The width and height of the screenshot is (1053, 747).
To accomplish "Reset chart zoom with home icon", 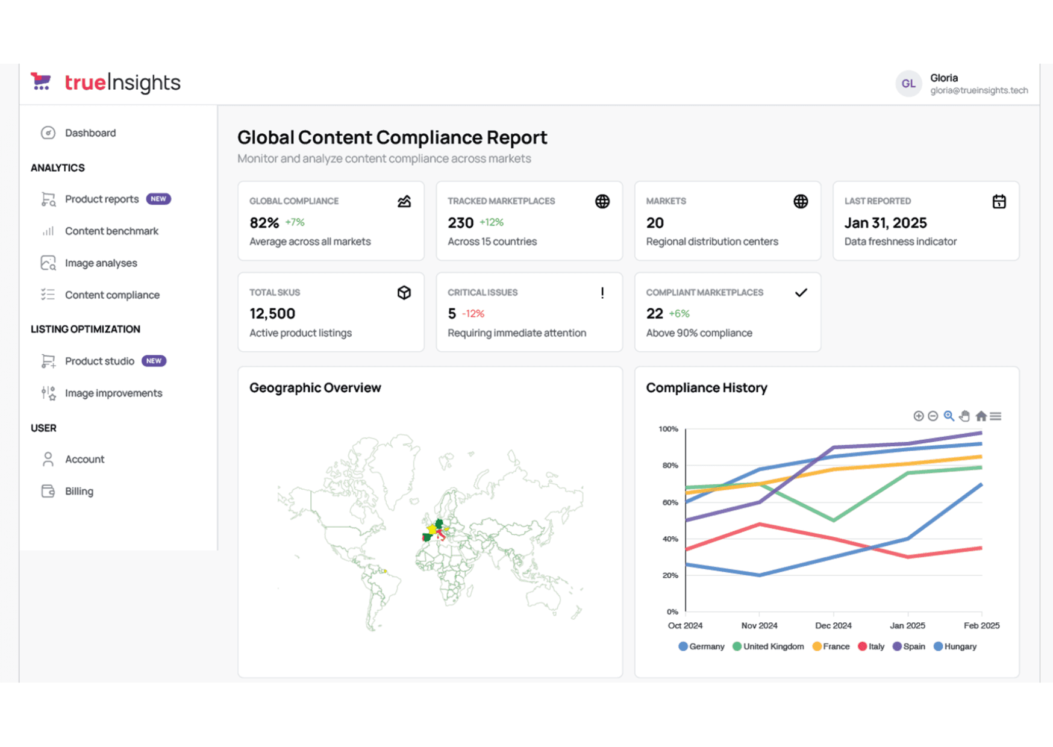I will point(981,416).
